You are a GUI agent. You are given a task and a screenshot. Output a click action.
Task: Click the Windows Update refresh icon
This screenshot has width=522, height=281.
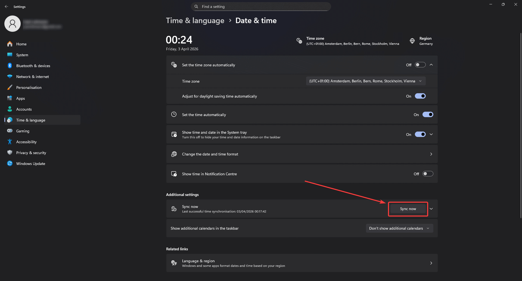click(x=10, y=163)
